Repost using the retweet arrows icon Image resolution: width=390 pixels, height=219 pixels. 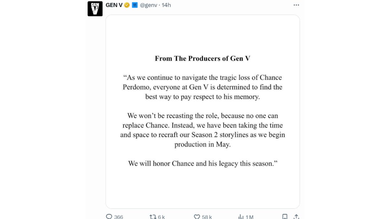[153, 216]
